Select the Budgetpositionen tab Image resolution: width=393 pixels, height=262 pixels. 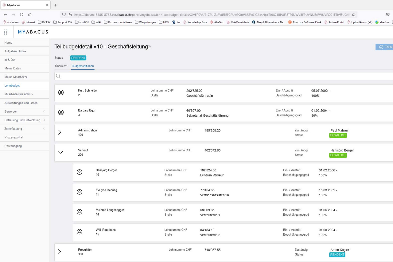pos(83,66)
